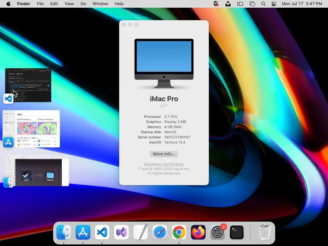Screen dimensions: 328x246
Task: Select VS Code window thumbnail in Stage Manager
Action: [28, 85]
